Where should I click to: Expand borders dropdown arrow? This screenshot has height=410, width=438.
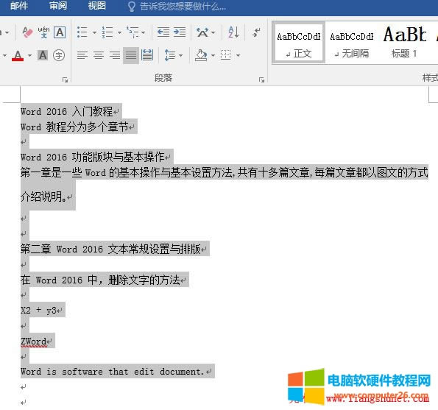[x=238, y=56]
